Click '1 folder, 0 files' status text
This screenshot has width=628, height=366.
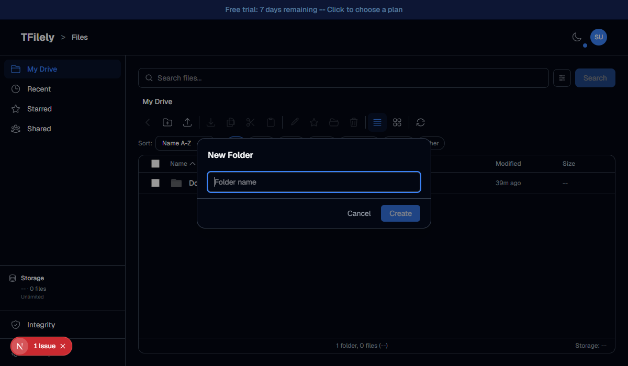pyautogui.click(x=362, y=346)
